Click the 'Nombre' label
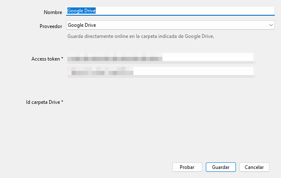Image resolution: width=281 pixels, height=178 pixels. [53, 12]
